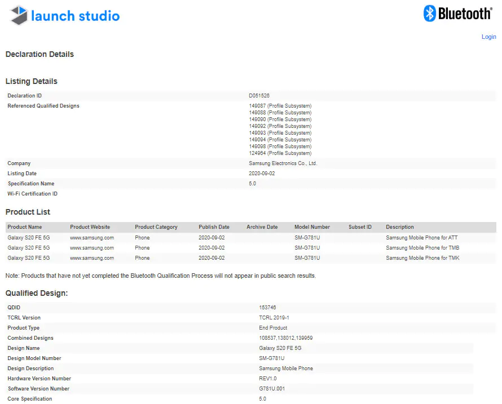Click referenced design 149098 (Profile Subsystem)
Viewport: 502px width, 404px height.
pyautogui.click(x=280, y=146)
